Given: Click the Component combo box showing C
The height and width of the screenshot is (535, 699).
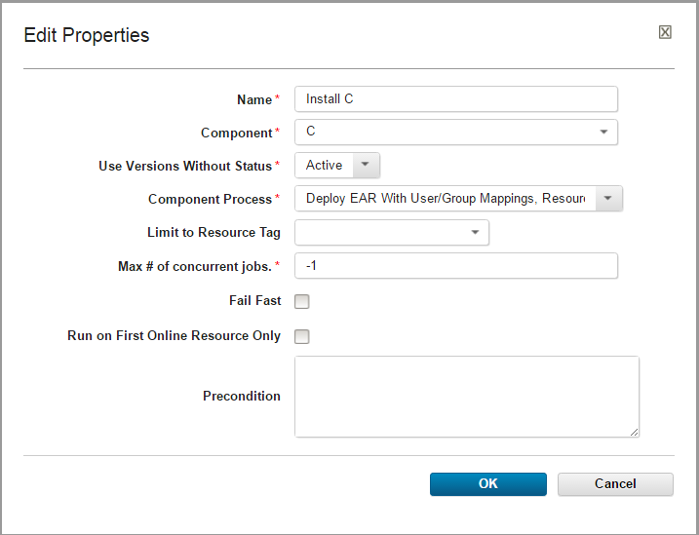Looking at the screenshot, I should click(444, 132).
